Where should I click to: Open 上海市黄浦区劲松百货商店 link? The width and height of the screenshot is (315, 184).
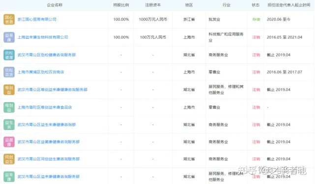41,72
